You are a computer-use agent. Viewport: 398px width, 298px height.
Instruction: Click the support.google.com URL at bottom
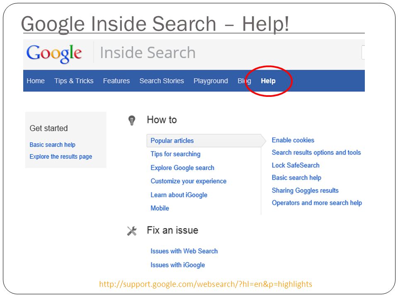click(206, 284)
